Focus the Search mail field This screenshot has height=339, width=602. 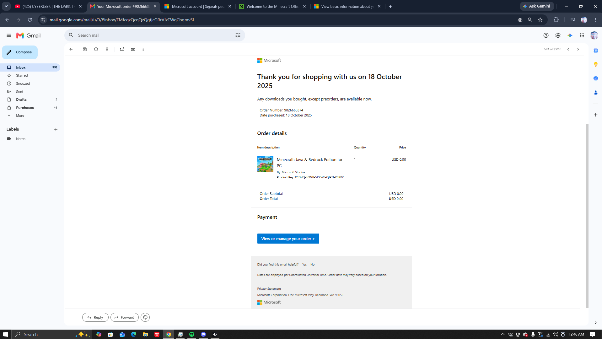click(155, 35)
